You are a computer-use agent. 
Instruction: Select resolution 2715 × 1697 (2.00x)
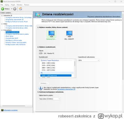(48, 70)
